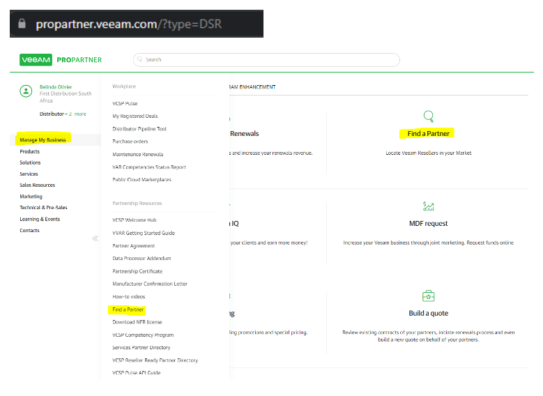
Task: Click the user profile avatar icon
Action: [x=26, y=91]
